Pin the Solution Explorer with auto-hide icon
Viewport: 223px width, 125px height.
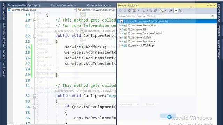pyautogui.click(x=211, y=5)
